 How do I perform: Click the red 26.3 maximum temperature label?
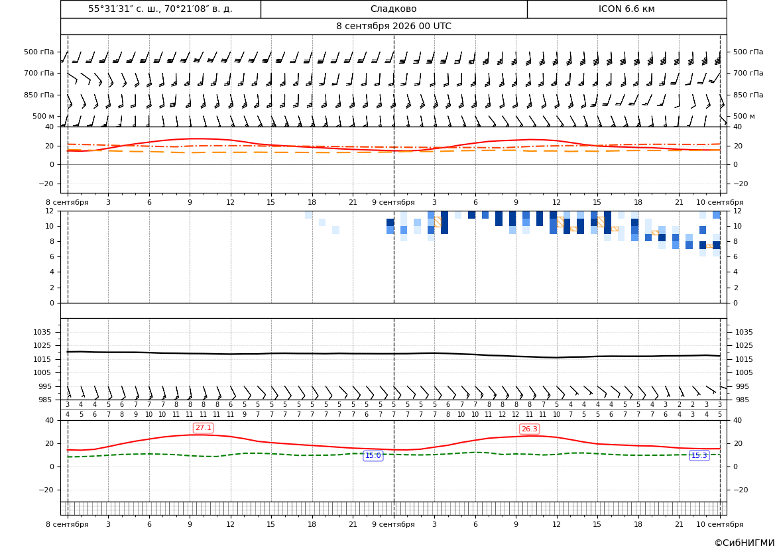529,429
